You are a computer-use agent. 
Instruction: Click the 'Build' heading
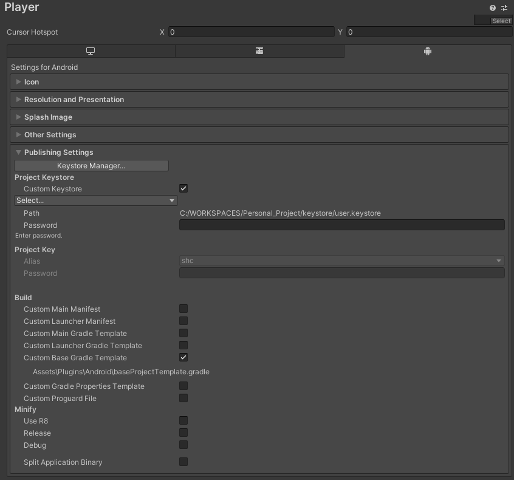tap(23, 298)
